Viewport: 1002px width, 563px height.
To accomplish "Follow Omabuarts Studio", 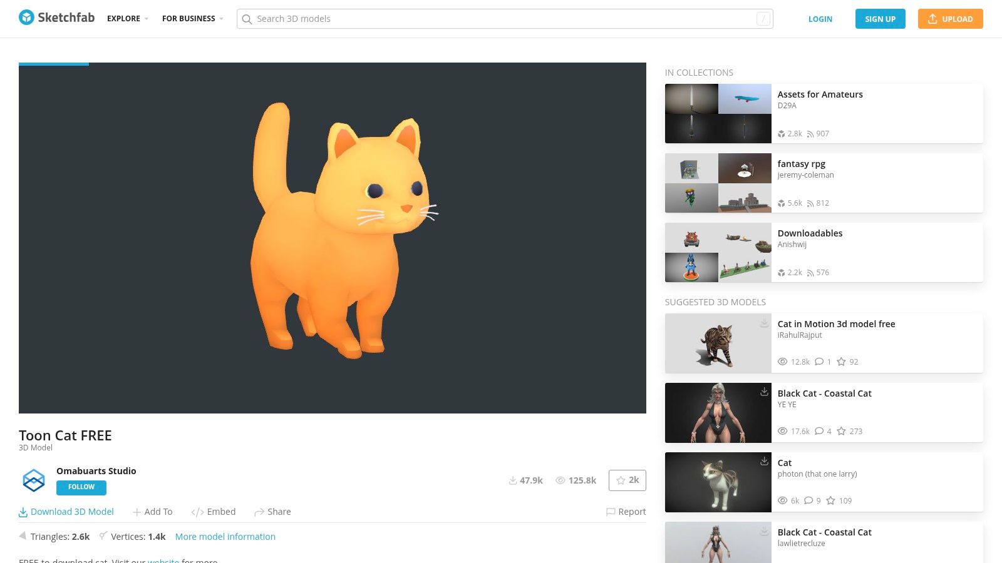I will (x=81, y=487).
